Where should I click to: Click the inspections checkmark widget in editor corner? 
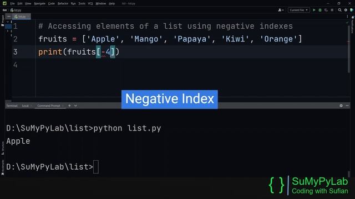pyautogui.click(x=347, y=23)
